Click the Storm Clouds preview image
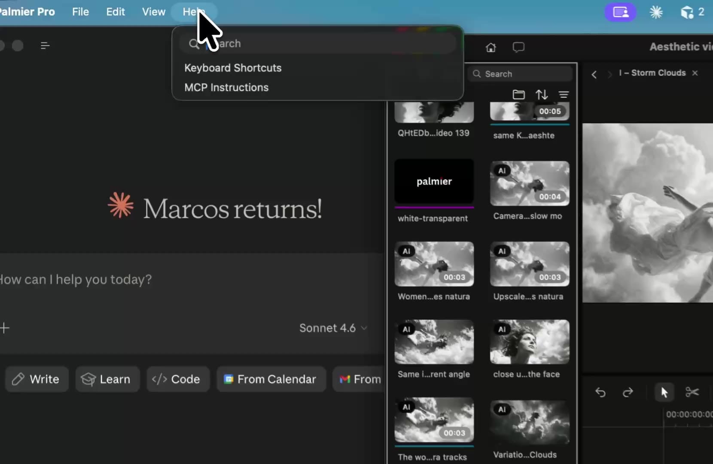The height and width of the screenshot is (464, 713). 647,213
